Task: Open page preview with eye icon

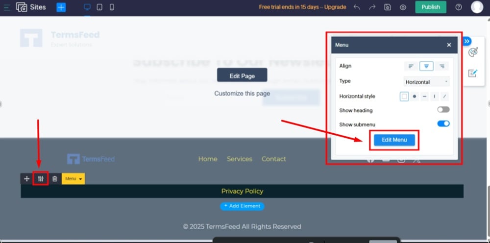Action: click(x=403, y=7)
